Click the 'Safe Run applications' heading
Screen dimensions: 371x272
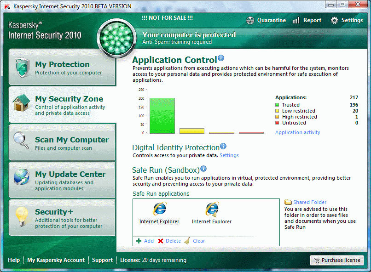(161, 194)
